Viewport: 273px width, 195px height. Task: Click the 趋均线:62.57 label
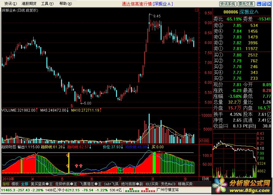point(78,147)
